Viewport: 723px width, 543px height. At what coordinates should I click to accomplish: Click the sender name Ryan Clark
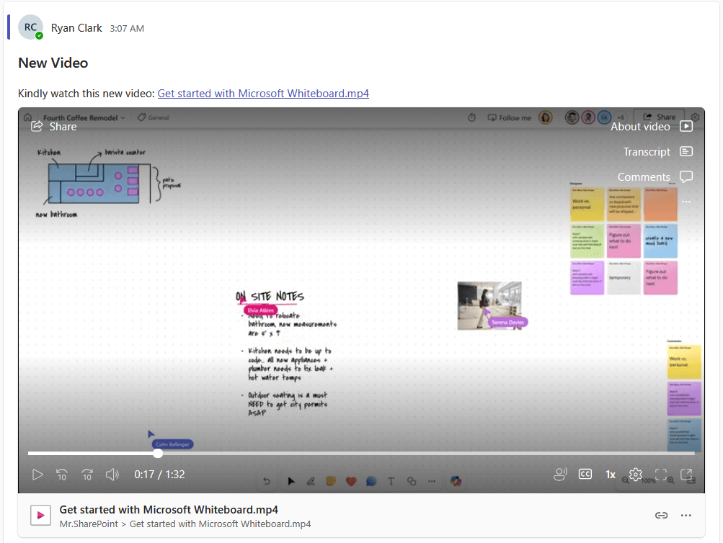coord(76,28)
